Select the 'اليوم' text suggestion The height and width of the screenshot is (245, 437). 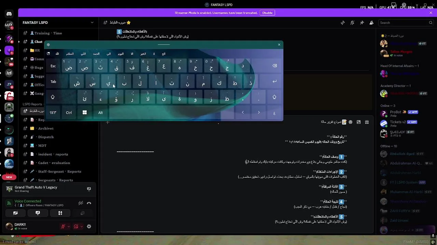pyautogui.click(x=121, y=54)
